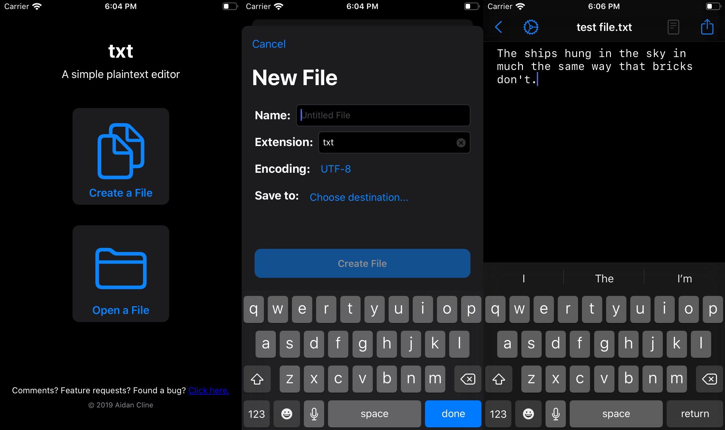Tap Choose destination… for saving
The width and height of the screenshot is (725, 430).
click(359, 197)
